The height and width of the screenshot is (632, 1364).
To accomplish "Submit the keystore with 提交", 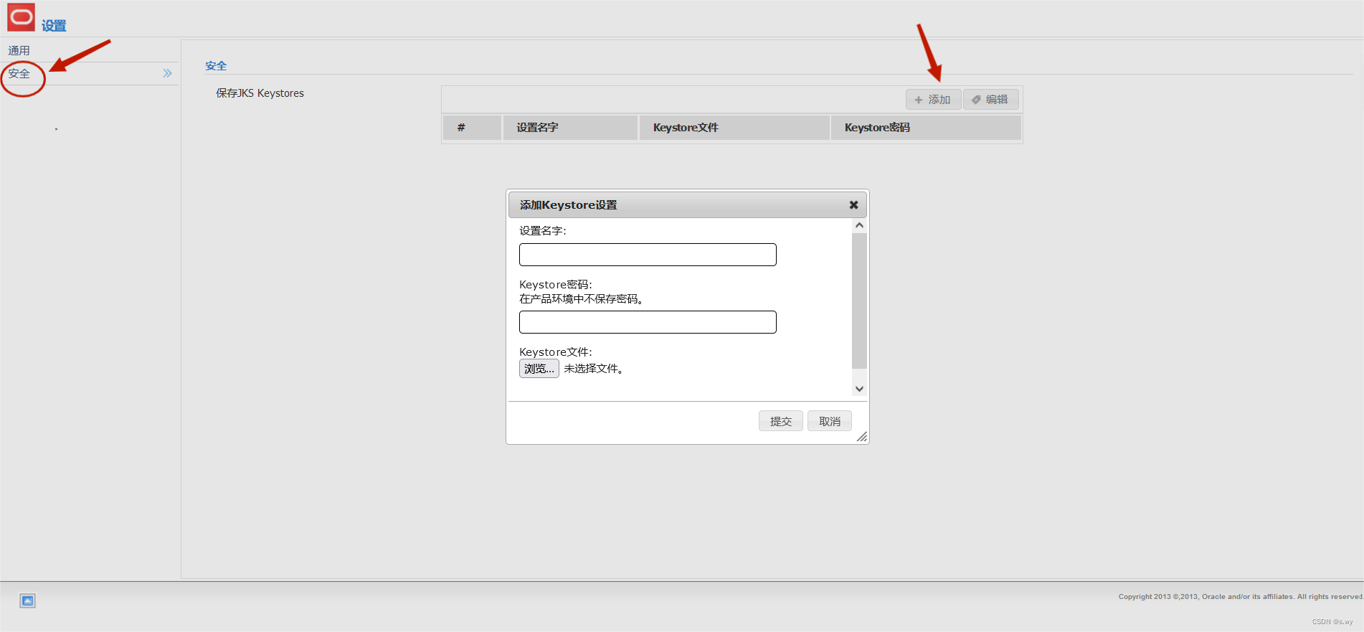I will 781,421.
